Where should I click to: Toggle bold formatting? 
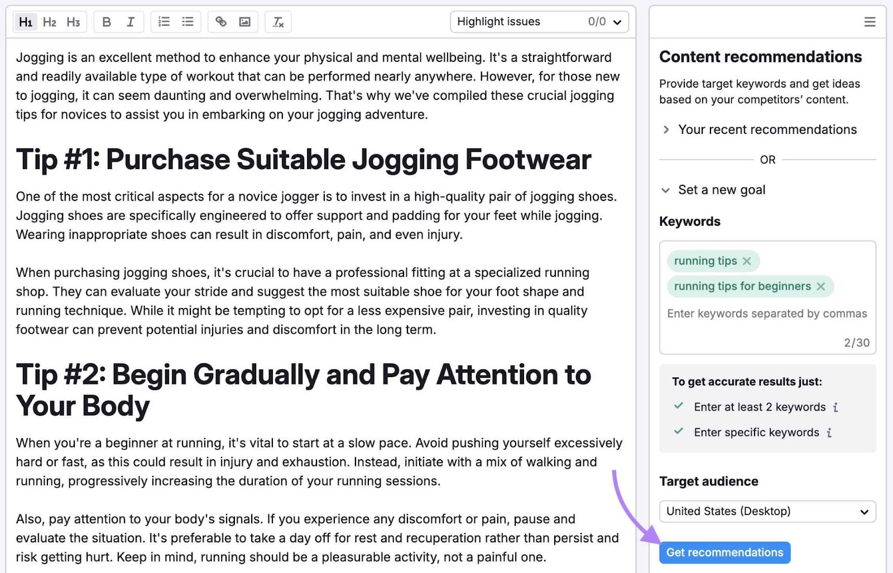(107, 22)
